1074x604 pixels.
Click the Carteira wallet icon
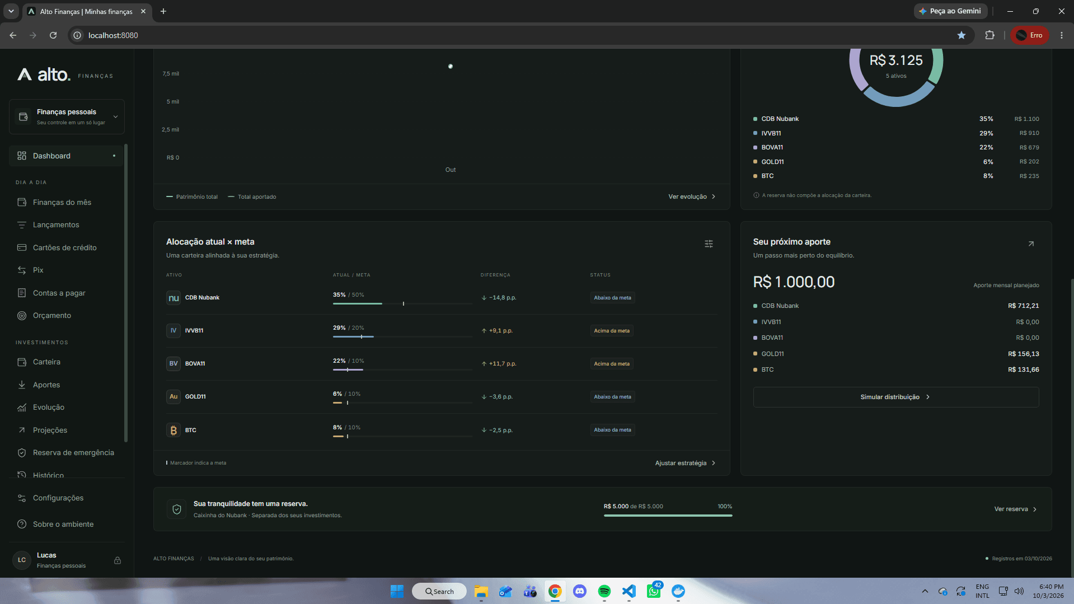coord(22,362)
